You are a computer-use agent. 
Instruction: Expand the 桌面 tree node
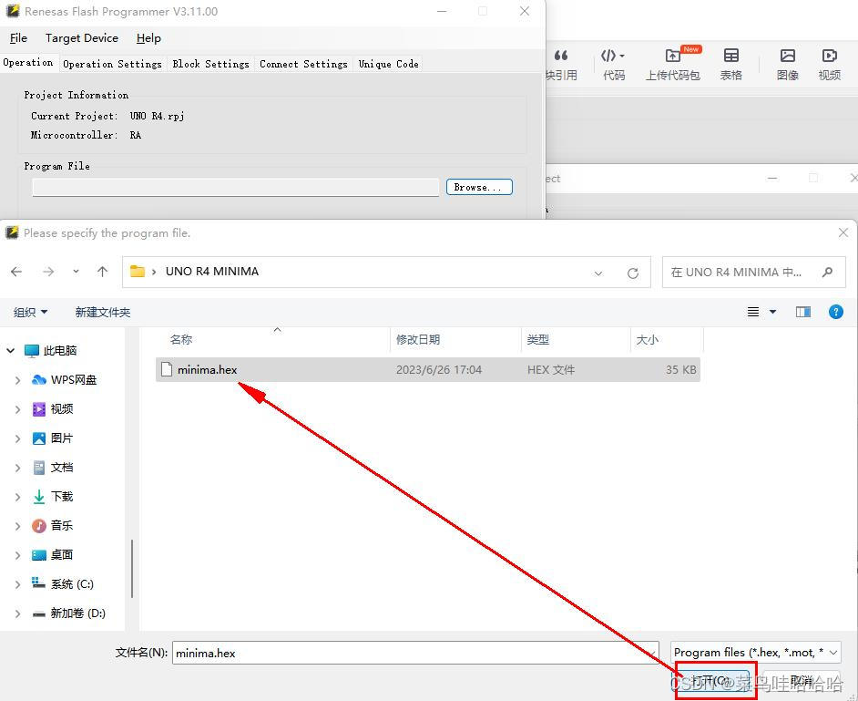(x=17, y=555)
